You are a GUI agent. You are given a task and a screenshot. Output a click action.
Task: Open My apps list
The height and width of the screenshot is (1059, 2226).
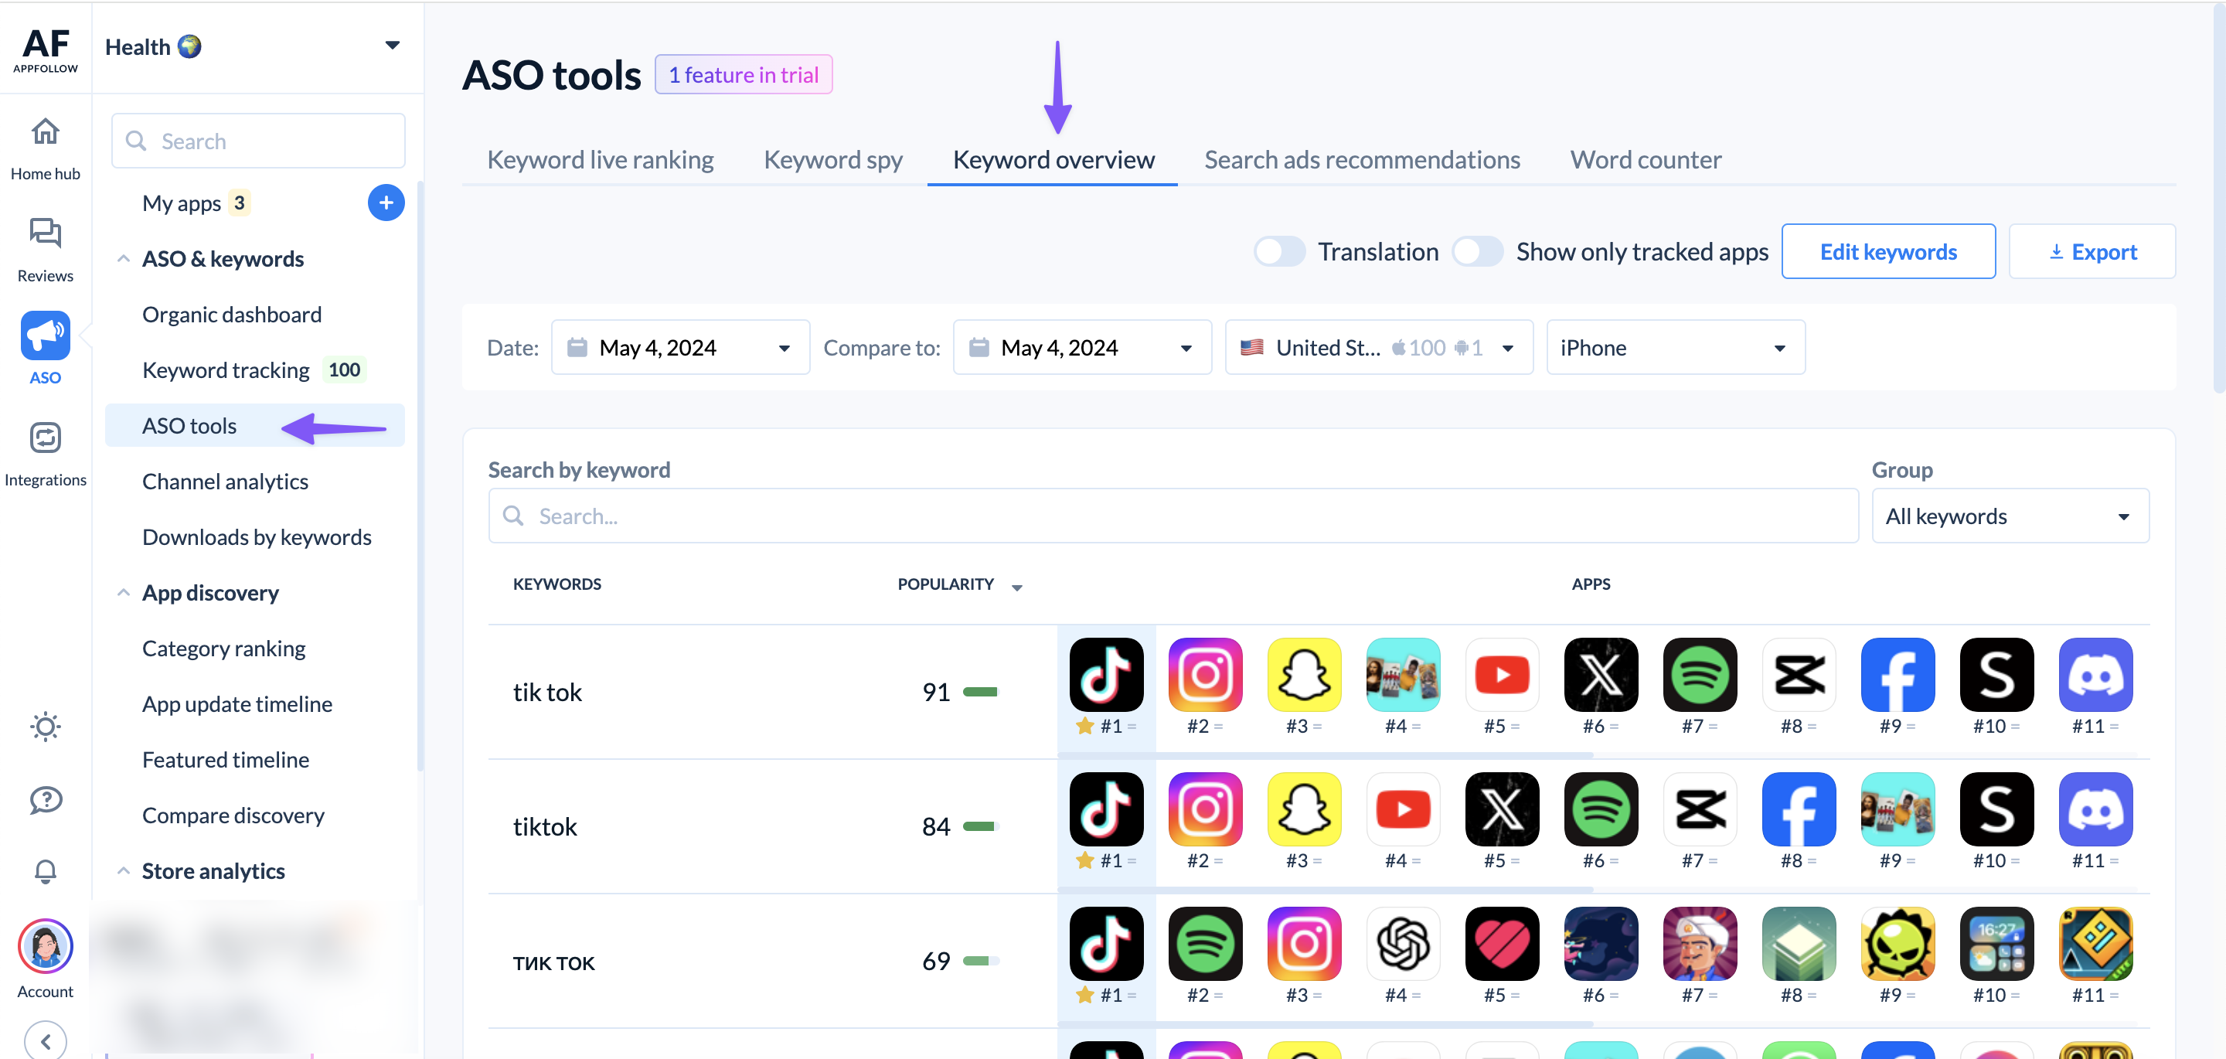pyautogui.click(x=182, y=203)
